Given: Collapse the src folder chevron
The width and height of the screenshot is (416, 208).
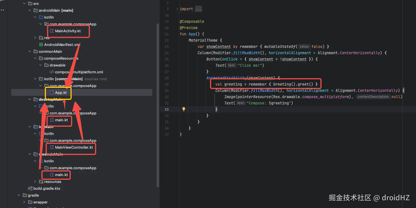Looking at the screenshot, I should (24, 3).
